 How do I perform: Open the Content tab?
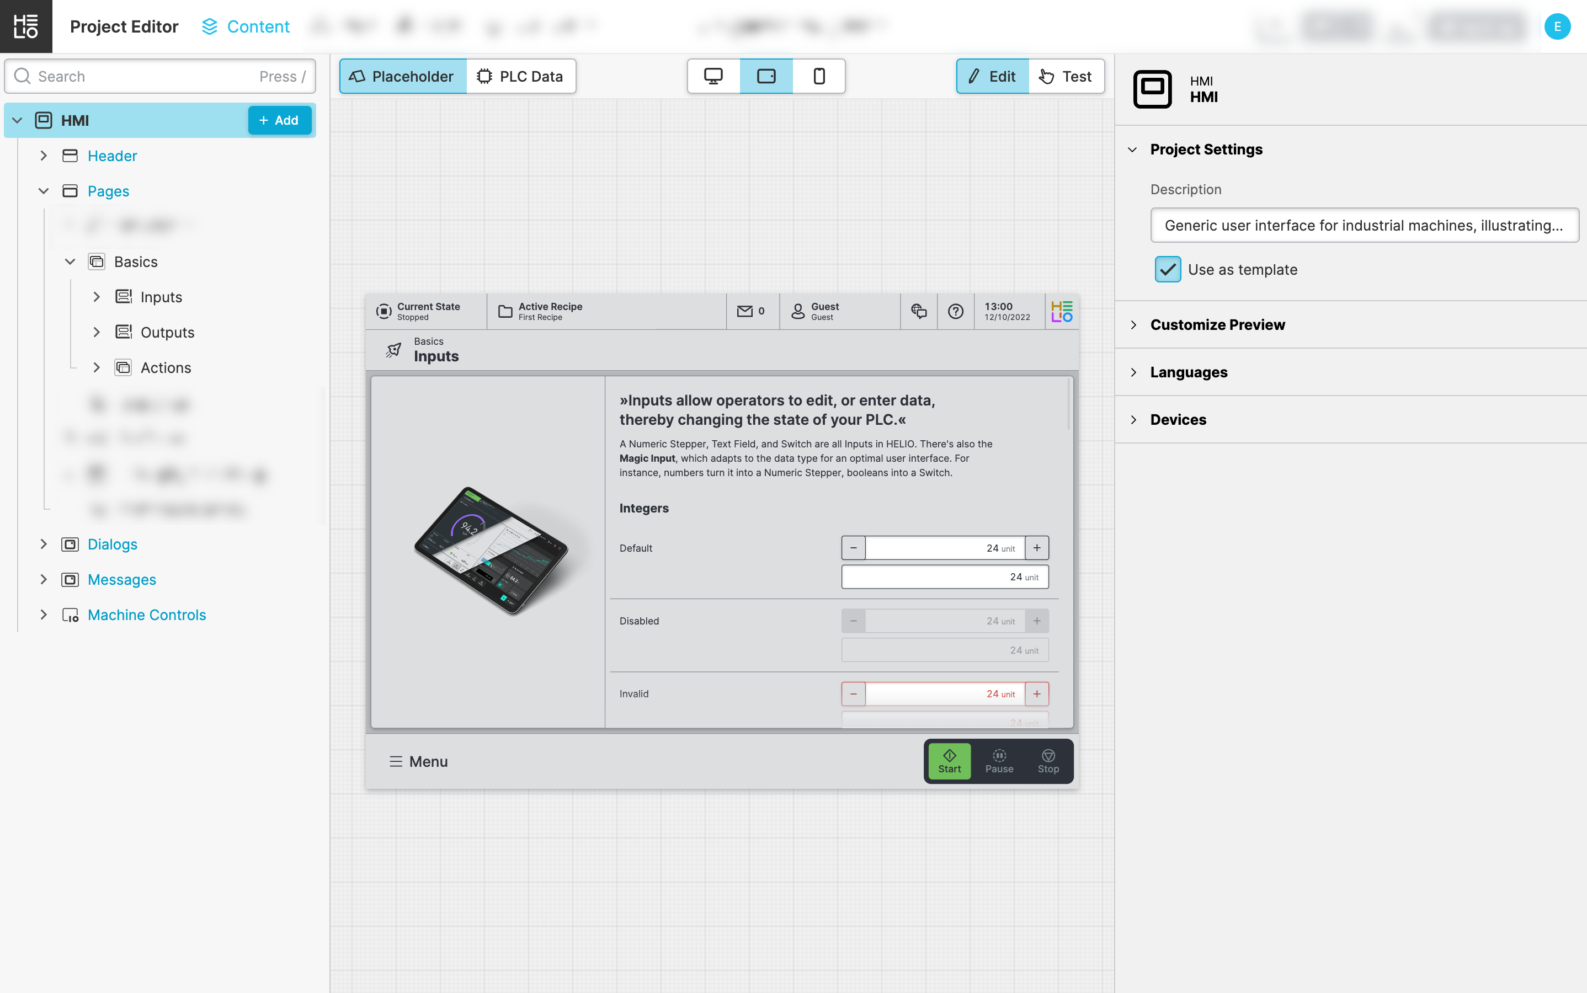[246, 26]
